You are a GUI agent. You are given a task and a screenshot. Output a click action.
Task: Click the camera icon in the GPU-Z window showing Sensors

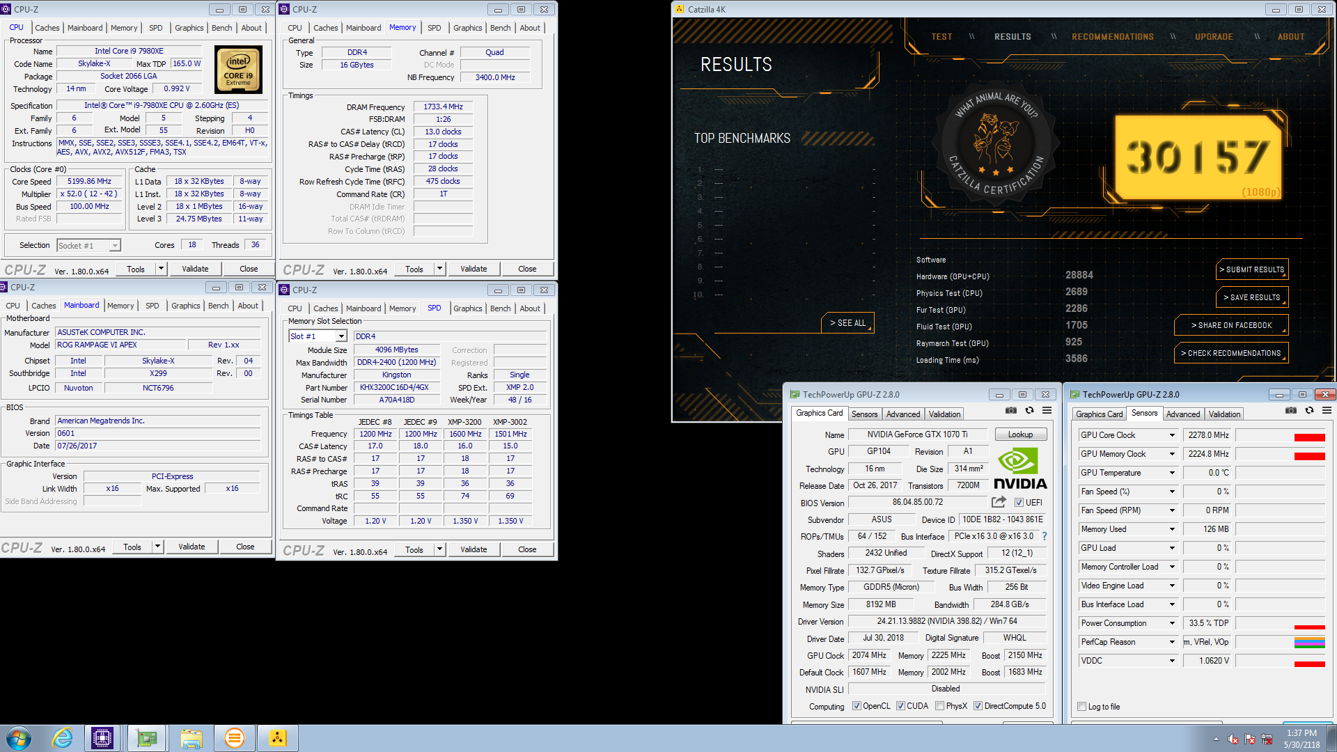tap(1291, 411)
